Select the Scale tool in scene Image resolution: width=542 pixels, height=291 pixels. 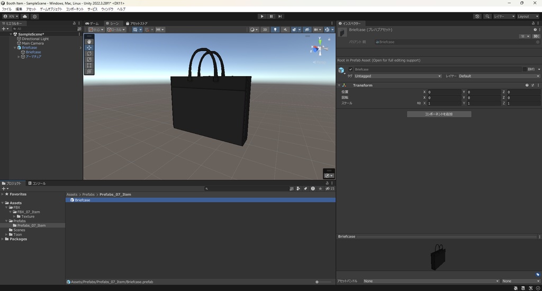coord(89,59)
